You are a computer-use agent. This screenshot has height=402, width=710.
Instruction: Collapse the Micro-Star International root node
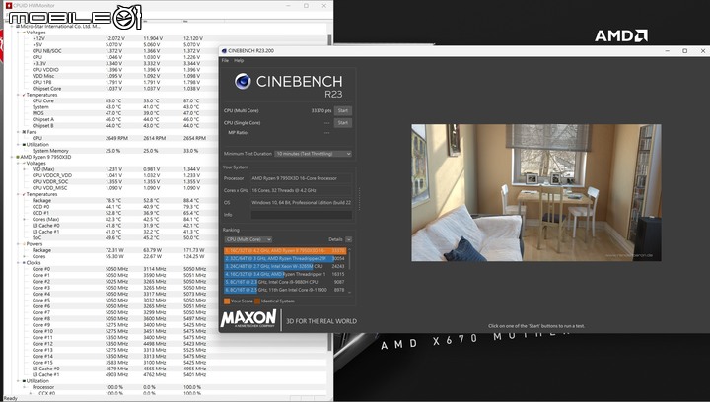(x=12, y=27)
